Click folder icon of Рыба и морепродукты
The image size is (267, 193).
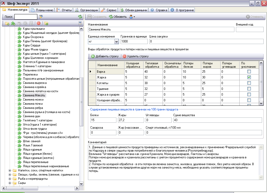15,179
